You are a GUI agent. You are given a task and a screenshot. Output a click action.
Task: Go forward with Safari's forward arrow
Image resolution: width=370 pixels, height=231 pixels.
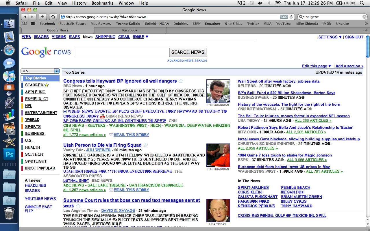pyautogui.click(x=33, y=17)
